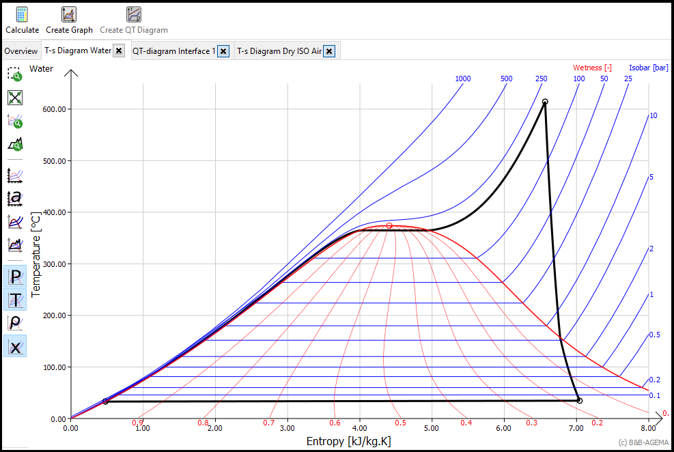Click the Create Graph icon
This screenshot has height=452, width=674.
69,19
